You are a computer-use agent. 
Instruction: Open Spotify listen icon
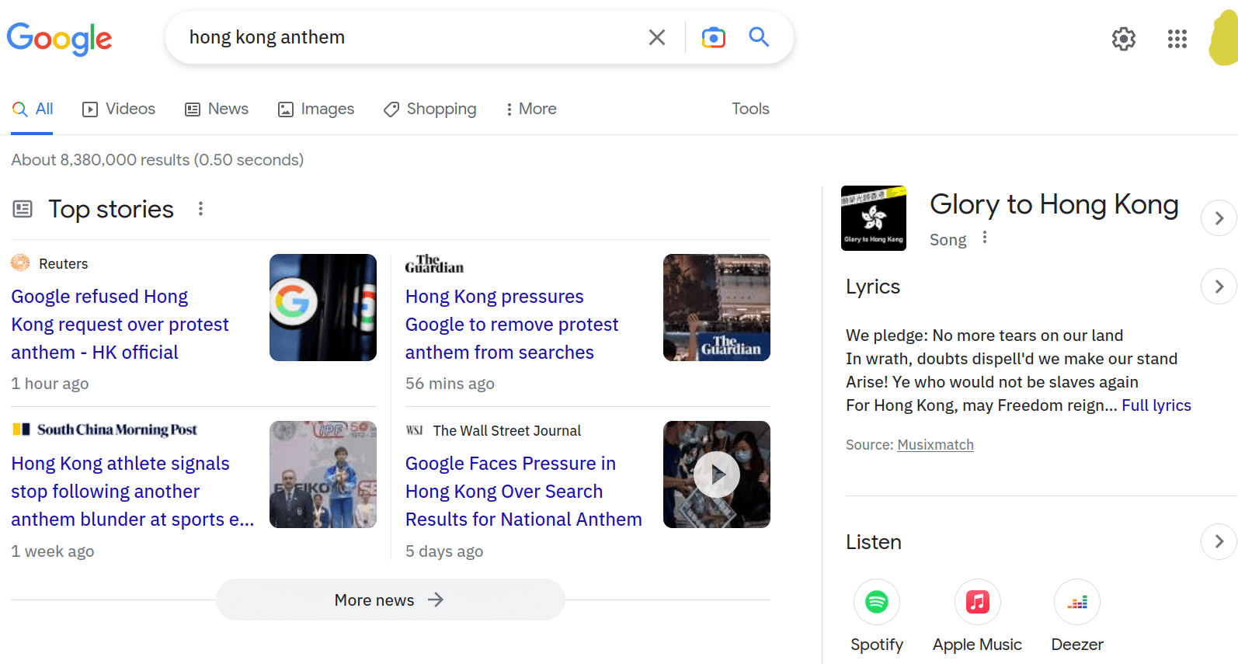pos(877,602)
